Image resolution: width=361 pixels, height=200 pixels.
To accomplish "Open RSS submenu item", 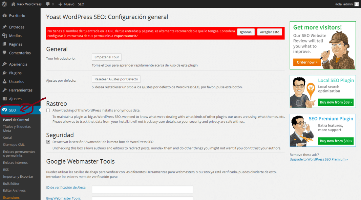I will click(6, 170).
